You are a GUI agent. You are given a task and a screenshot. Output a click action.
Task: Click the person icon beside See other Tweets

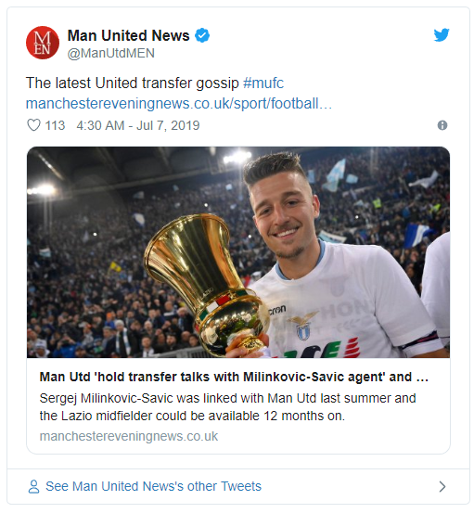pyautogui.click(x=33, y=486)
